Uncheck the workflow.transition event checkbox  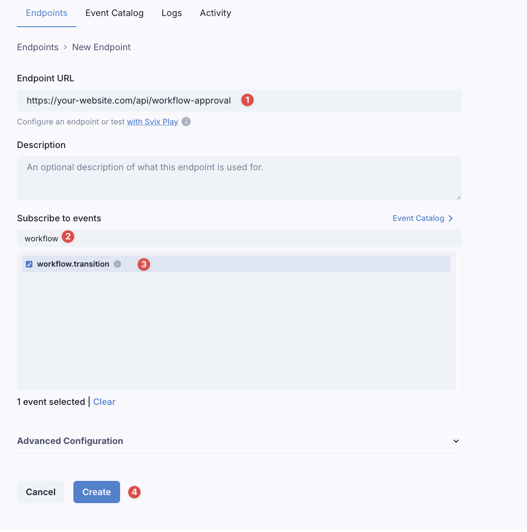tap(29, 264)
